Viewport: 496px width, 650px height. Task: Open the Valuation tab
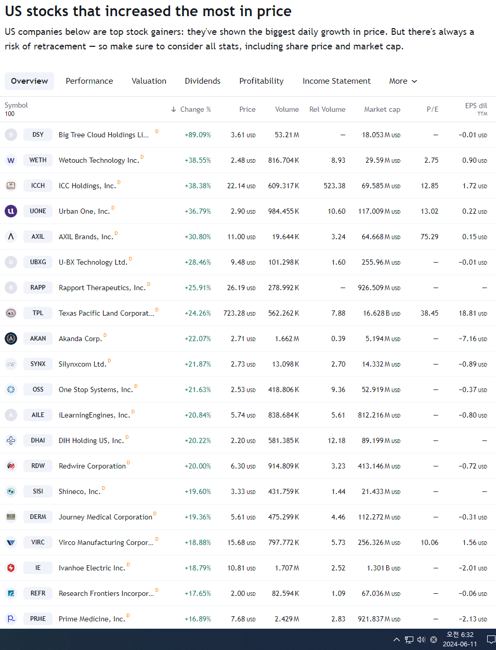[149, 81]
